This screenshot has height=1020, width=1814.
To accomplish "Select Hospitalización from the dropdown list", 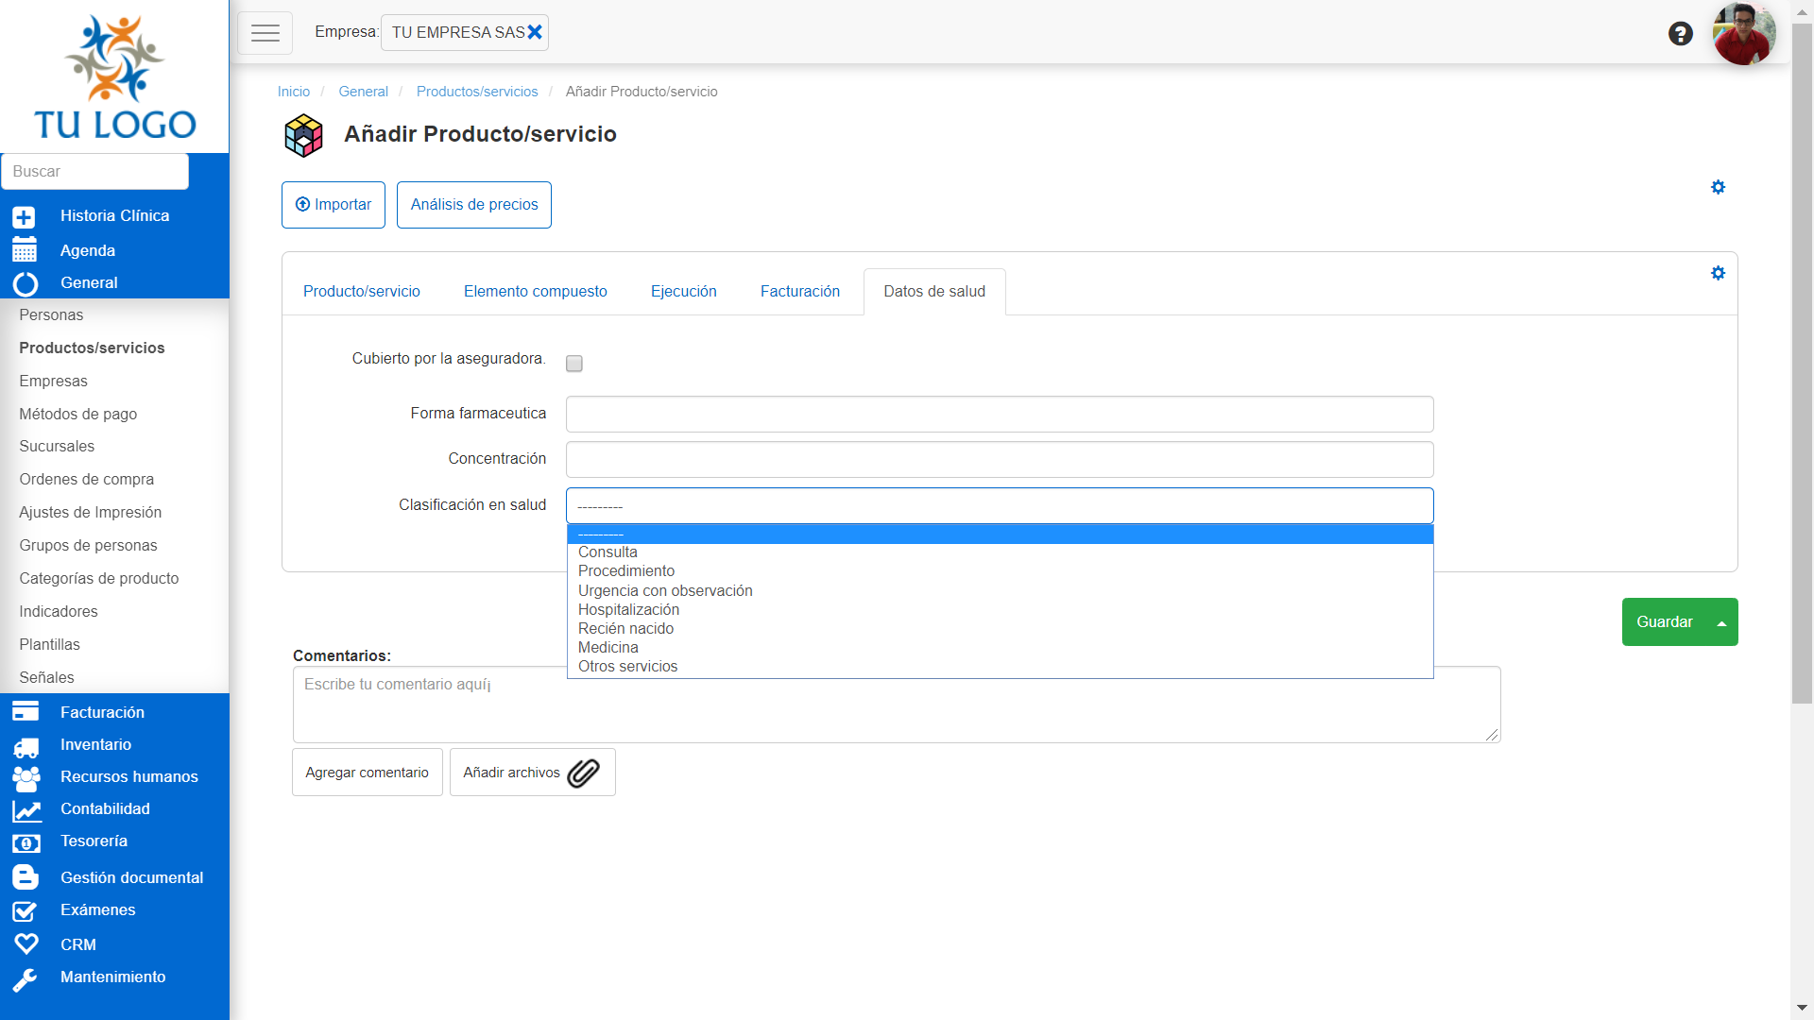I will pyautogui.click(x=628, y=610).
